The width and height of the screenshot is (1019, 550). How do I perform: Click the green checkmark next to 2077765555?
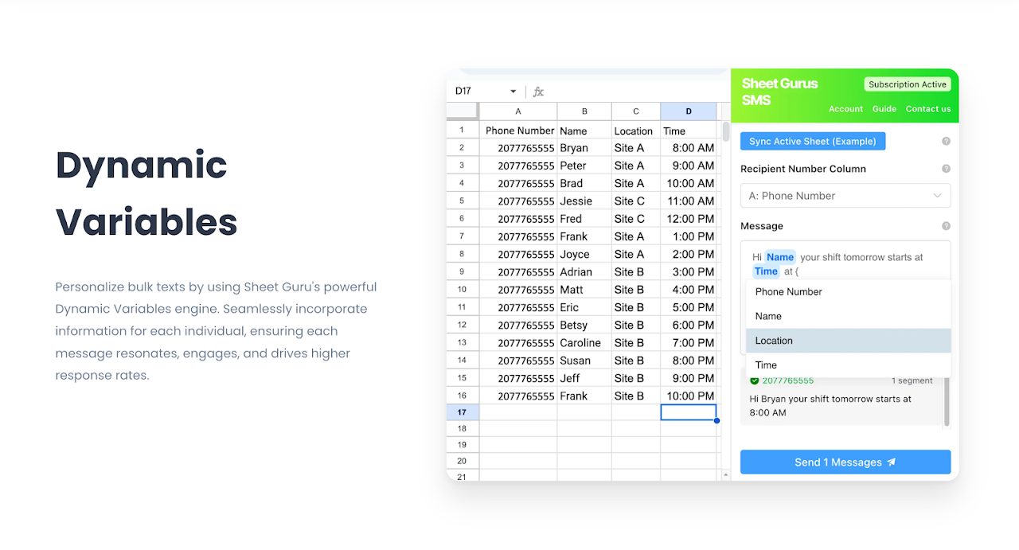(x=755, y=380)
